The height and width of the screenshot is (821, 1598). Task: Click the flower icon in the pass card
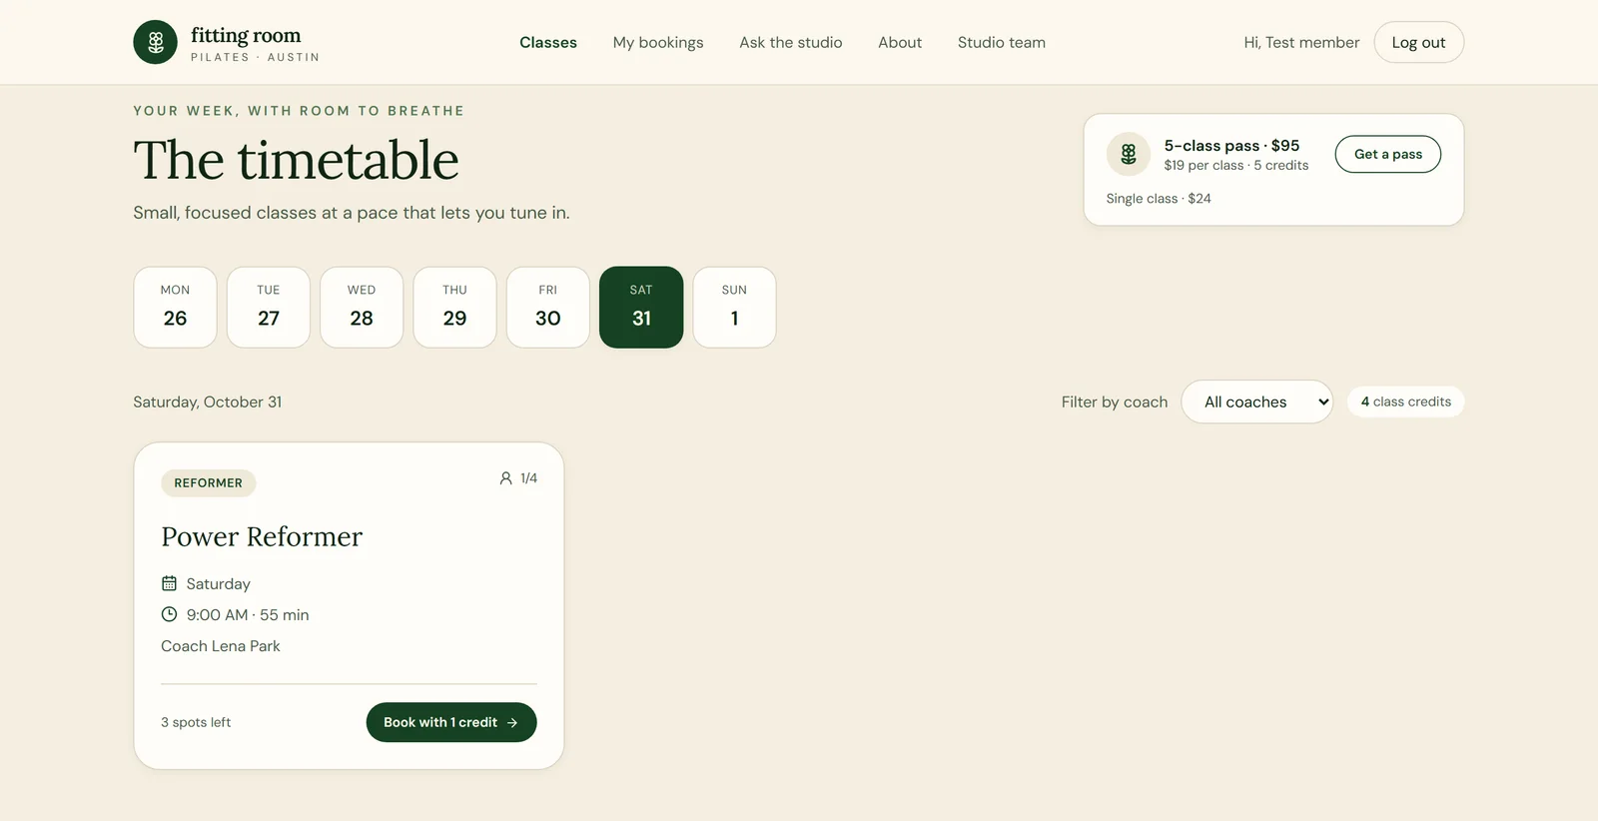[1129, 154]
